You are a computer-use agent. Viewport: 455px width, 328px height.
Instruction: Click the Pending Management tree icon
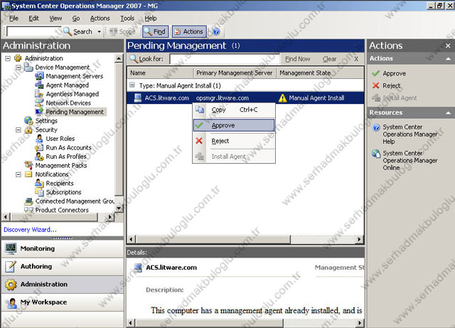(x=39, y=112)
